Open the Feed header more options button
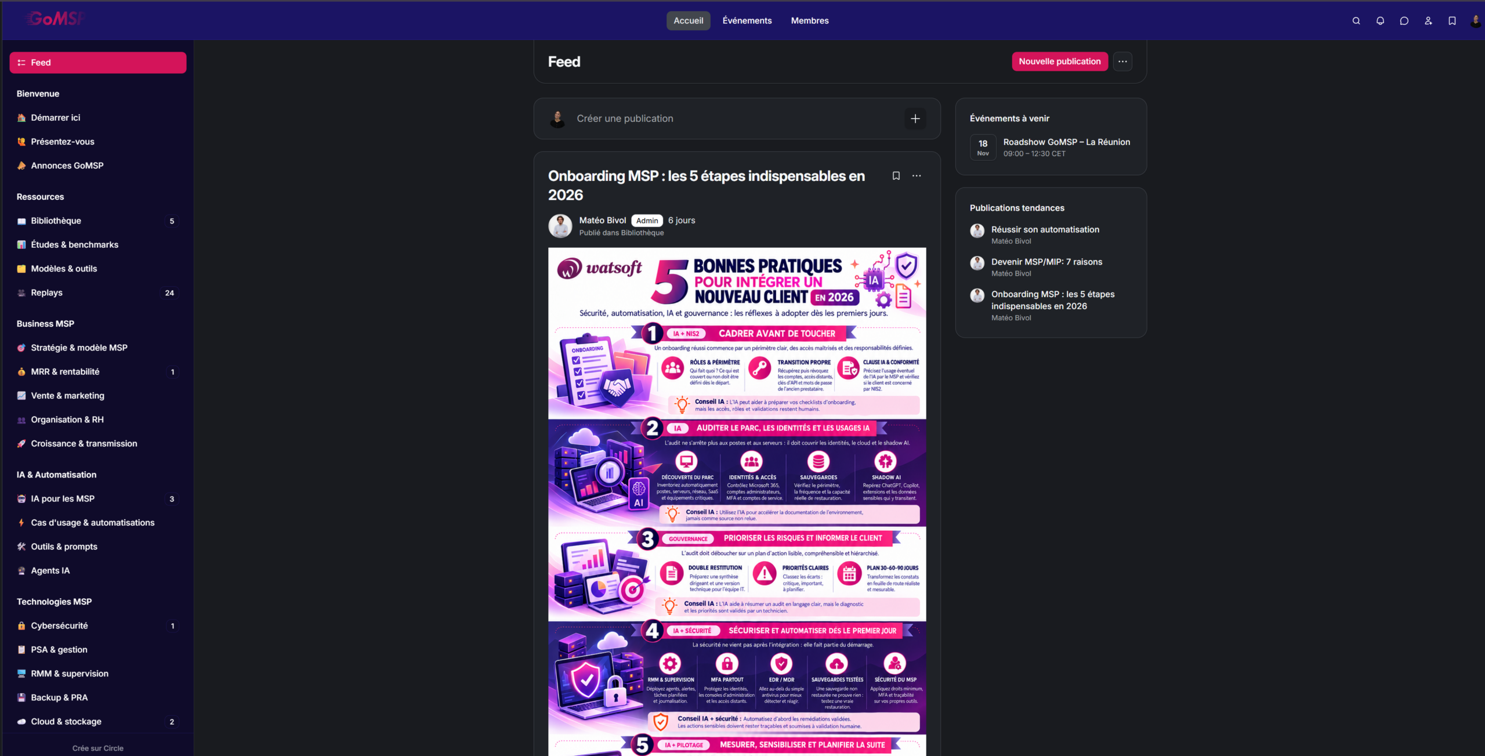The width and height of the screenshot is (1485, 756). pos(1122,62)
